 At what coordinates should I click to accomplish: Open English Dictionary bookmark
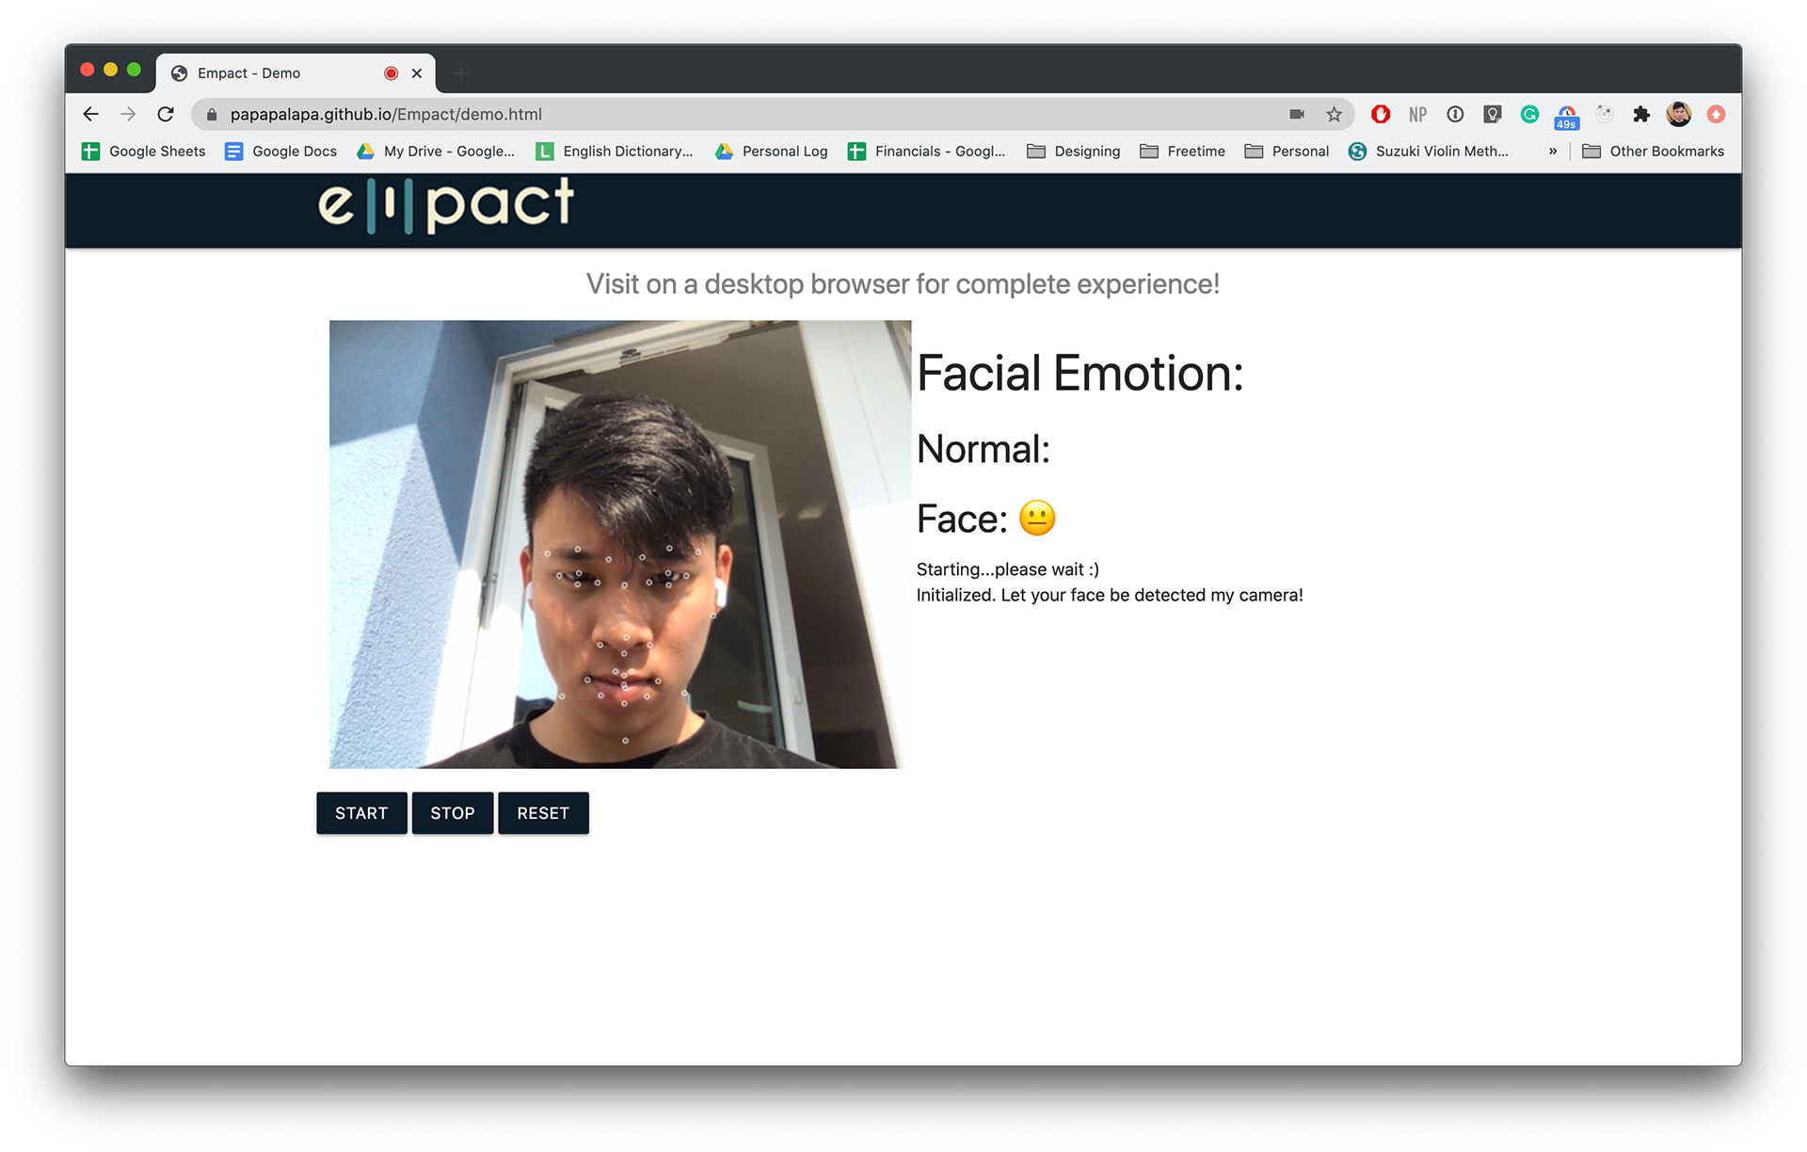coord(615,152)
